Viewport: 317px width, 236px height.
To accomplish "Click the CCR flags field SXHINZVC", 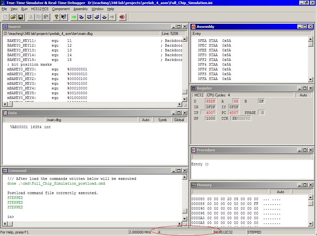I will coord(241,118).
